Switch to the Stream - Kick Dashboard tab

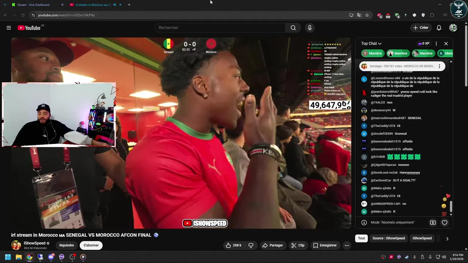[x=38, y=5]
